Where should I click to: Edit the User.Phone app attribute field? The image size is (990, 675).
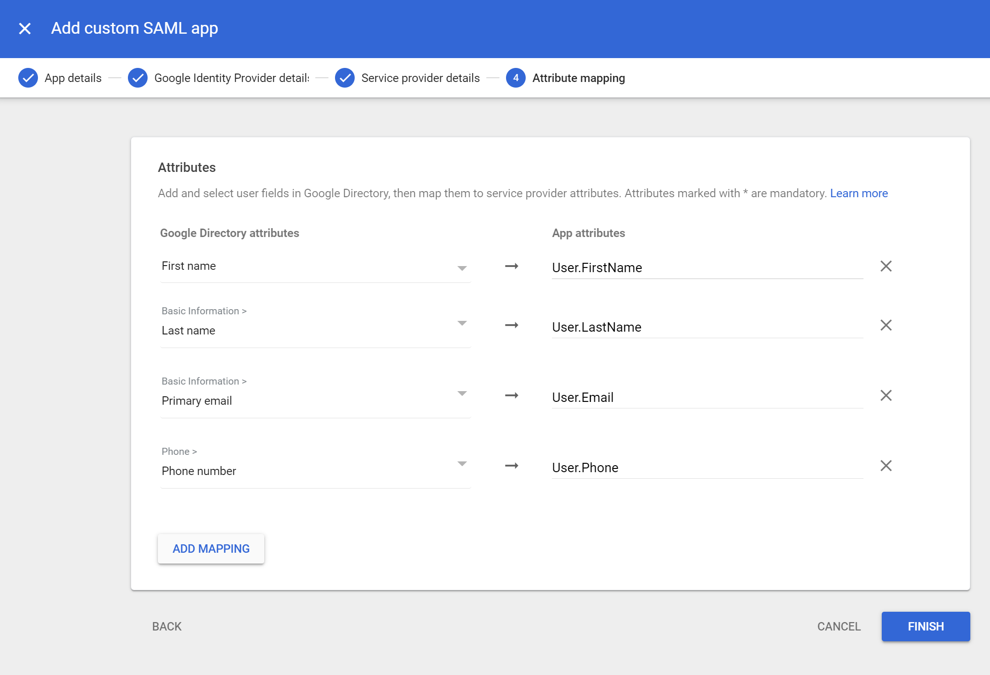(707, 467)
